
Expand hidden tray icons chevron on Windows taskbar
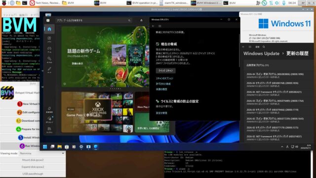tap(282, 147)
